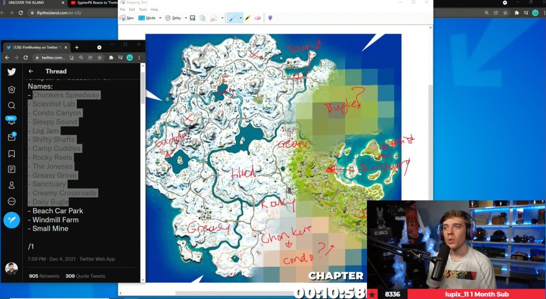Open Chrome menu in Twitter window
546x299 pixels.
(139, 58)
